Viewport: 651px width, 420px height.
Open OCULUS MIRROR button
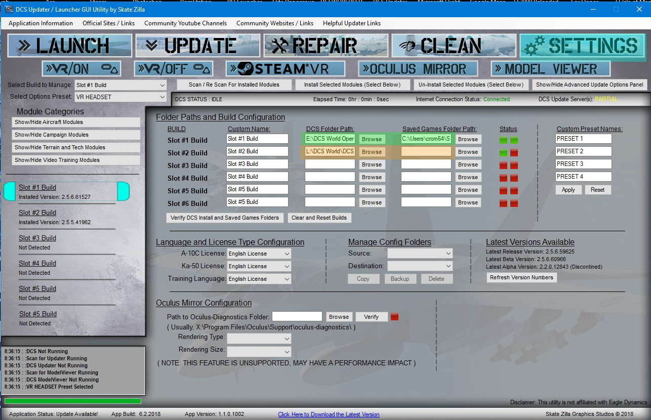pyautogui.click(x=418, y=68)
